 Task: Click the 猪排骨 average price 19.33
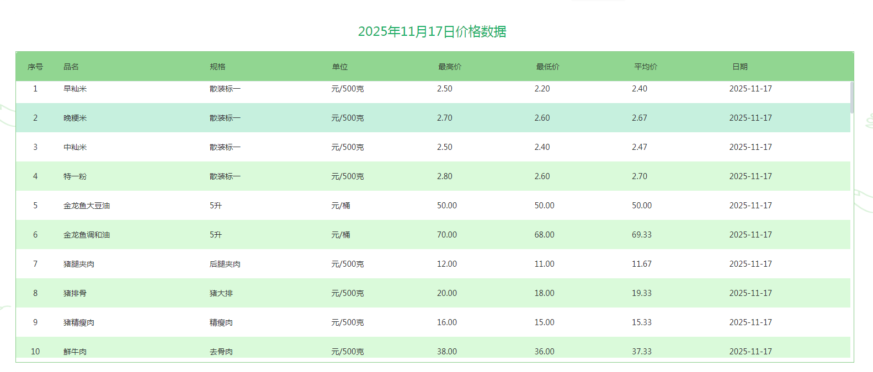click(642, 293)
